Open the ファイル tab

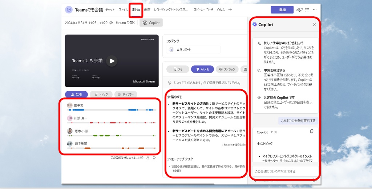[123, 10]
